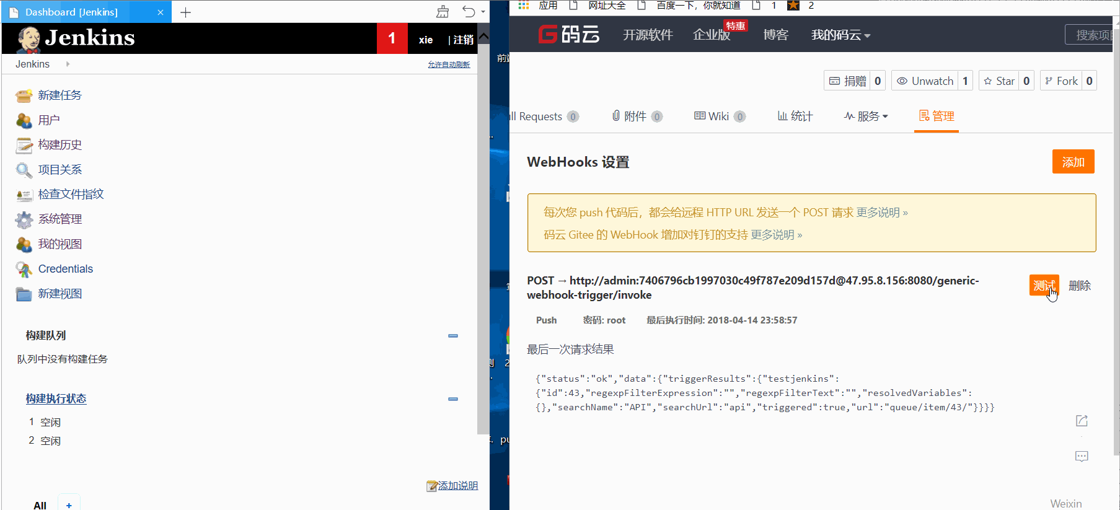Viewport: 1120px width, 510px height.
Task: Click the browser back arrow icon
Action: [469, 12]
